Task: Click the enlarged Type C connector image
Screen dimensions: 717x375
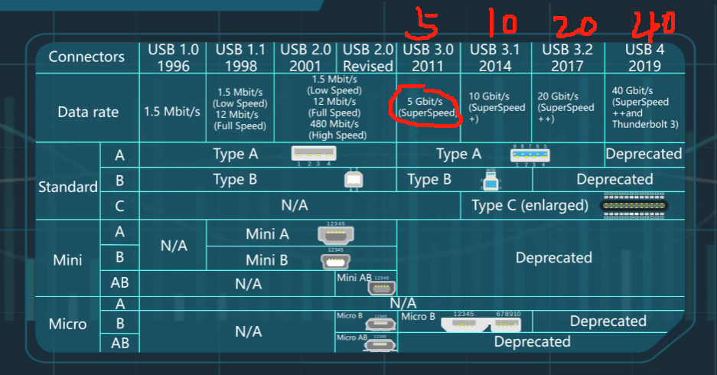Action: coord(634,206)
